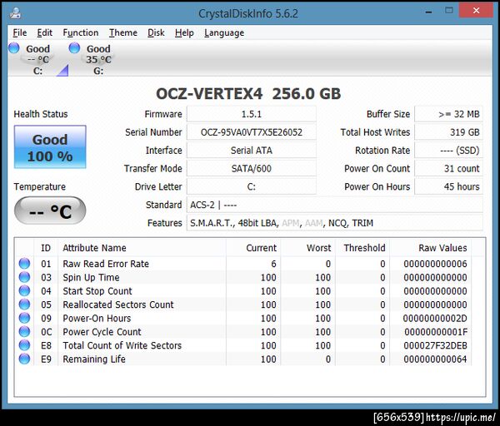This screenshot has width=500, height=426.
Task: Click status orb for Raw Read Error Rate
Action: pos(24,264)
